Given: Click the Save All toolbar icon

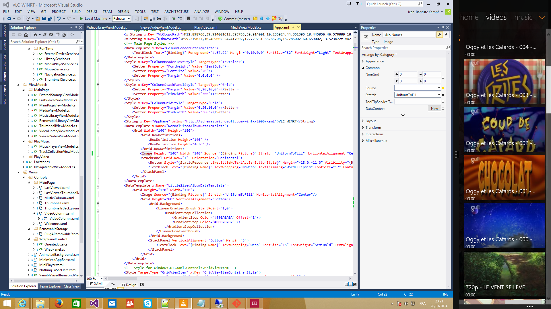Looking at the screenshot, I should tap(50, 19).
